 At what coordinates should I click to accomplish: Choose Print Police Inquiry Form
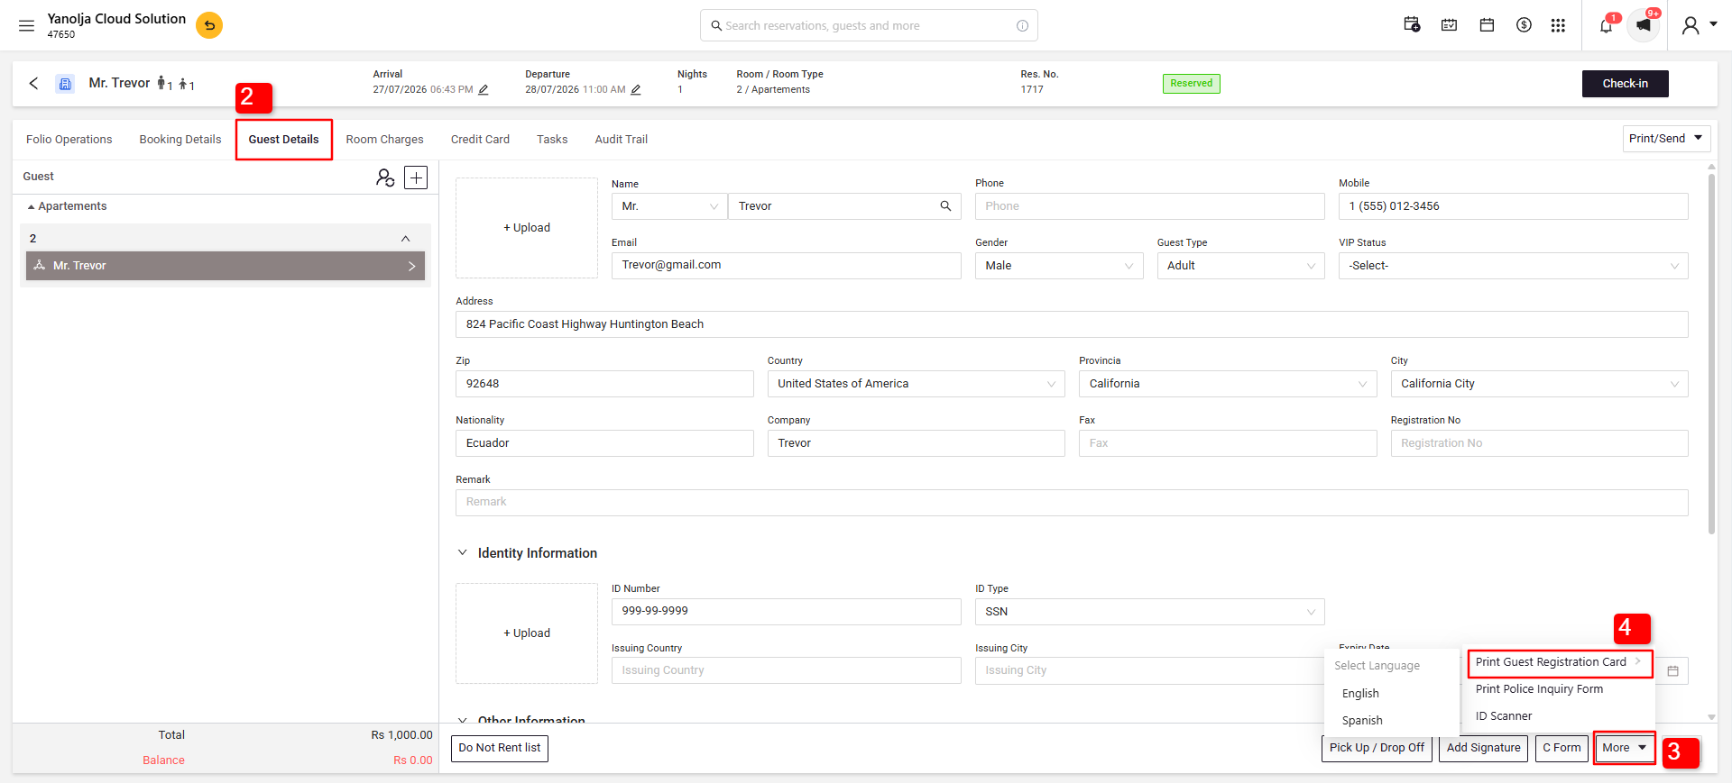tap(1539, 689)
